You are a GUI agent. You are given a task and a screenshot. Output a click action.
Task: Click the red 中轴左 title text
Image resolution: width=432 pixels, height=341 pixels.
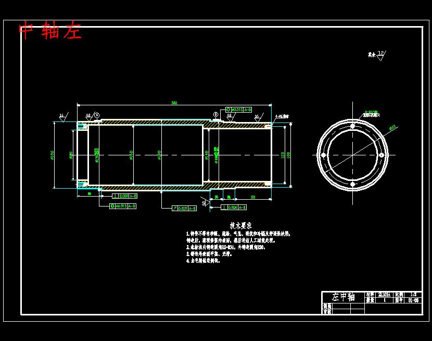(50, 30)
